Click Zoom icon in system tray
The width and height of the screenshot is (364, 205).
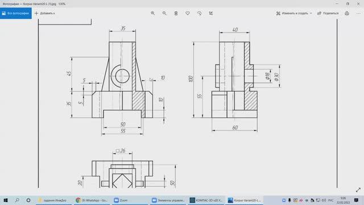[284, 200]
